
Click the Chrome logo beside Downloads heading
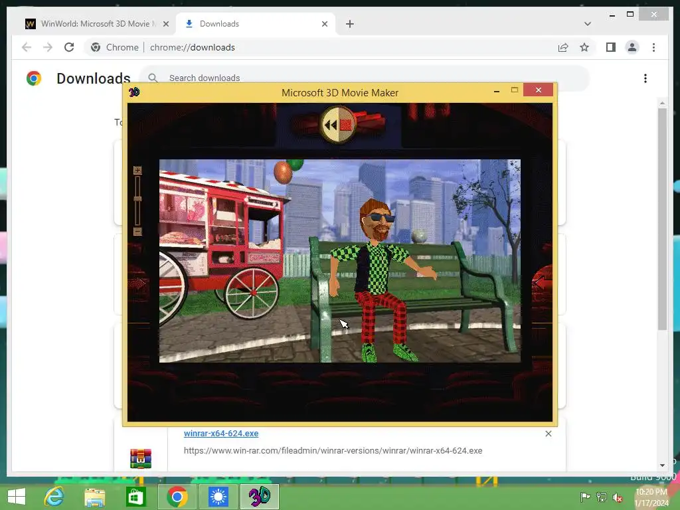(33, 78)
